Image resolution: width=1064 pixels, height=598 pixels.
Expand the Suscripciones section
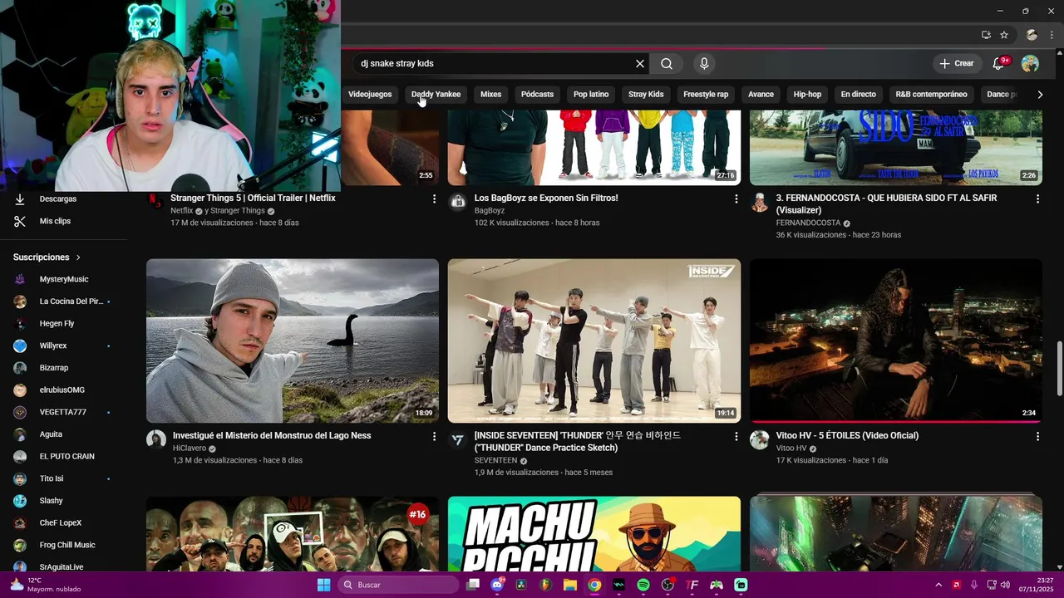click(x=47, y=257)
